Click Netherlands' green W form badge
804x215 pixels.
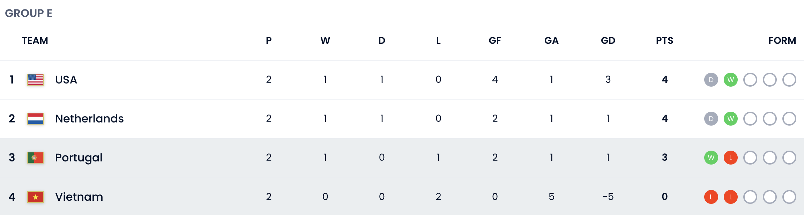[730, 119]
